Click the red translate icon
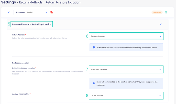176x104 pixels. (52, 12)
